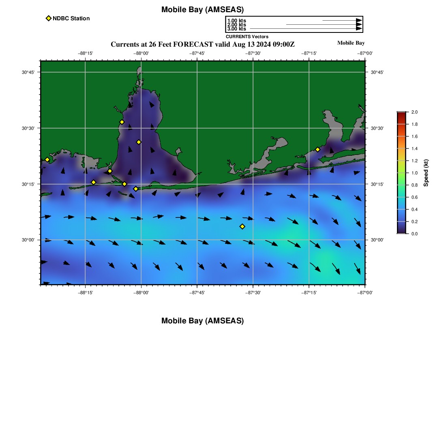Viewport: 446px width, 426px height.
Task: Click the 3.00 kts vector legend label
Action: click(x=236, y=29)
